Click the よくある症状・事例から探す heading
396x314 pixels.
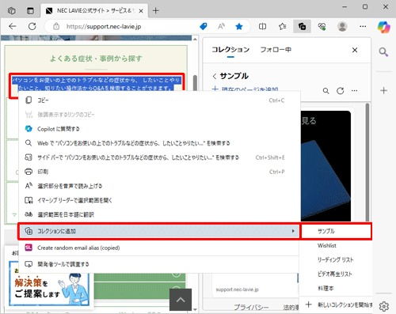96,59
